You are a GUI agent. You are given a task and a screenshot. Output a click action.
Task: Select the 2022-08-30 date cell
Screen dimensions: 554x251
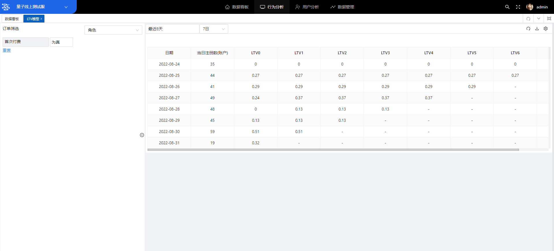click(169, 132)
